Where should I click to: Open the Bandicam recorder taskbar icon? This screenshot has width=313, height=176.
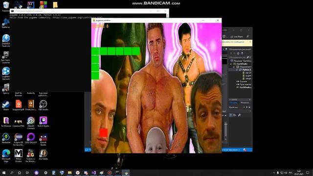coord(110,173)
